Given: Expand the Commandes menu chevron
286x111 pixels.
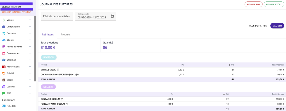Looking at the screenshot, I should pos(30,53).
